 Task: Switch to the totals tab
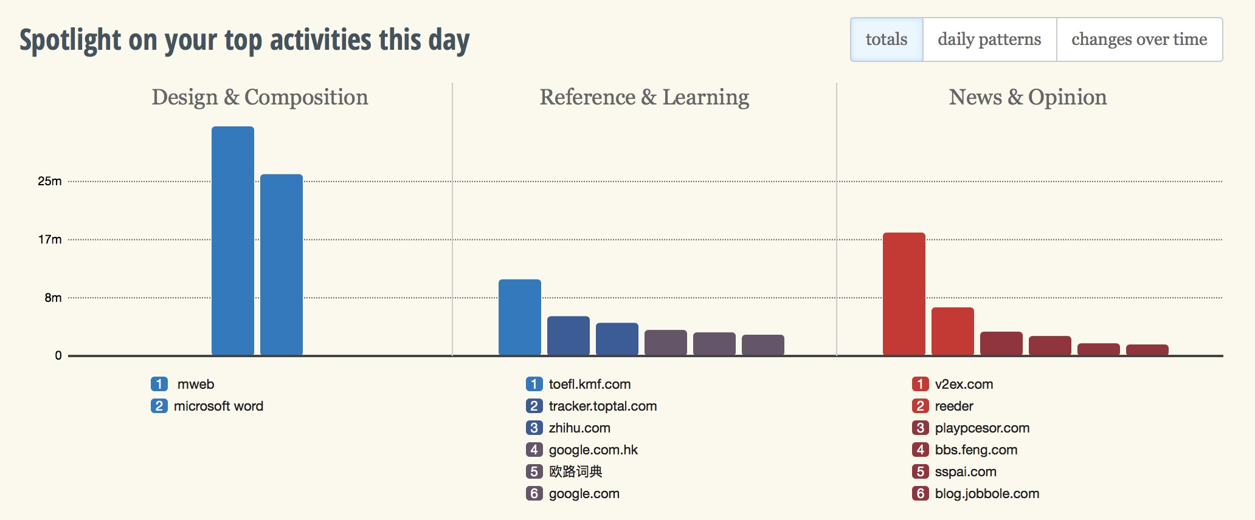[887, 39]
